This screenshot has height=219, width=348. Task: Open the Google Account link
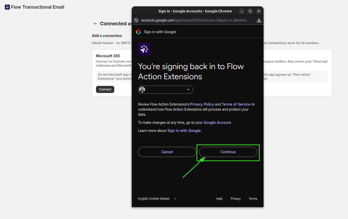(x=217, y=123)
